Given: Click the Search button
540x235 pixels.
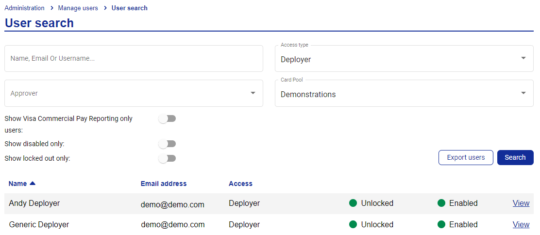Looking at the screenshot, I should pyautogui.click(x=515, y=157).
